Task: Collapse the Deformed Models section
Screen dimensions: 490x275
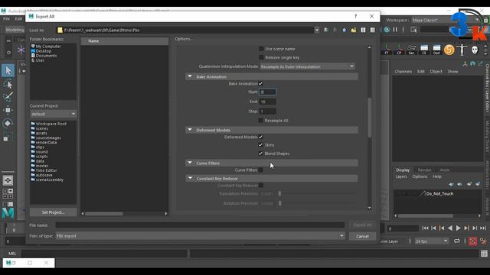Action: pyautogui.click(x=190, y=130)
